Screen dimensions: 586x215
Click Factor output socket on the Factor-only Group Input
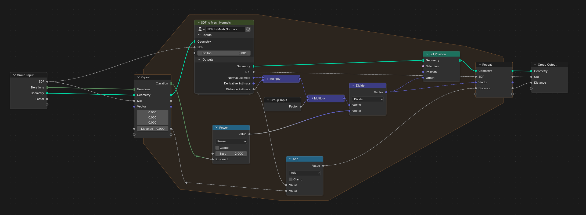(301, 106)
